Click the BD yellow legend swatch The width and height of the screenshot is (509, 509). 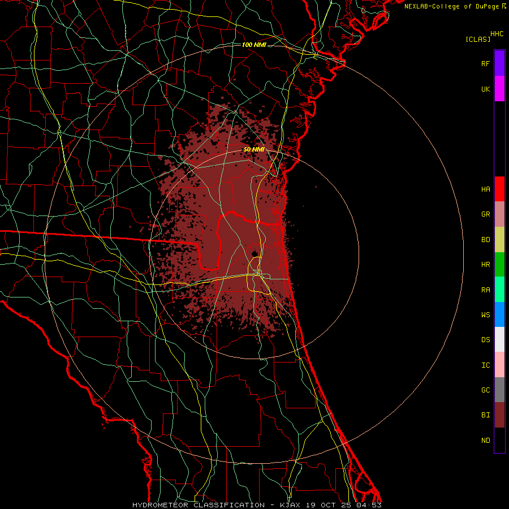click(499, 240)
